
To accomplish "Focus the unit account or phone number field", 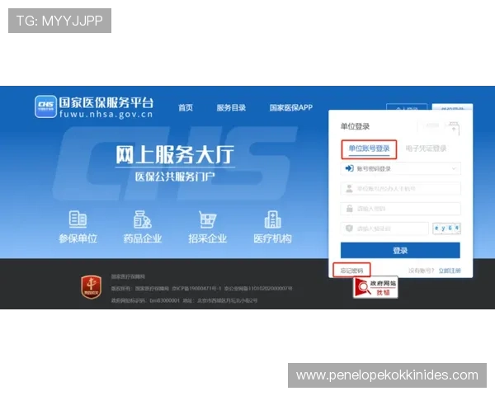I will click(400, 189).
